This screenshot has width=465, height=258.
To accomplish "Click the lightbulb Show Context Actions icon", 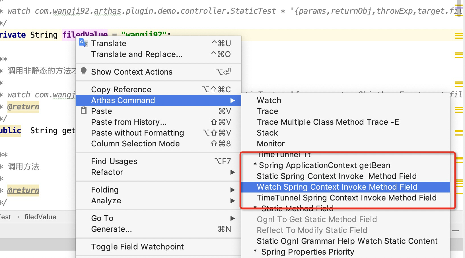I will tap(84, 71).
